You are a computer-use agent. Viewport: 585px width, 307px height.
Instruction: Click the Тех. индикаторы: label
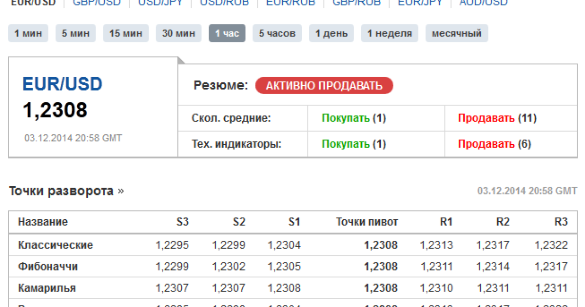tap(237, 144)
